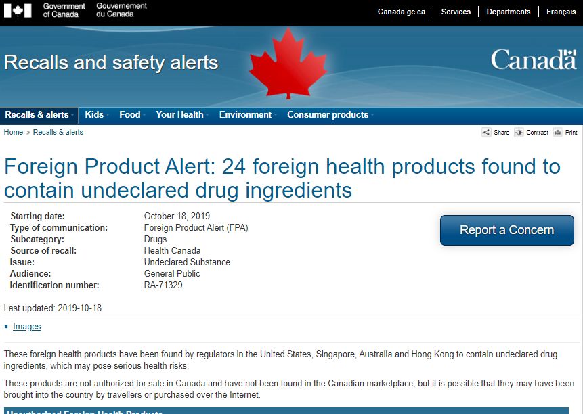Image resolution: width=583 pixels, height=414 pixels.
Task: Switch language to Français
Action: [x=561, y=11]
